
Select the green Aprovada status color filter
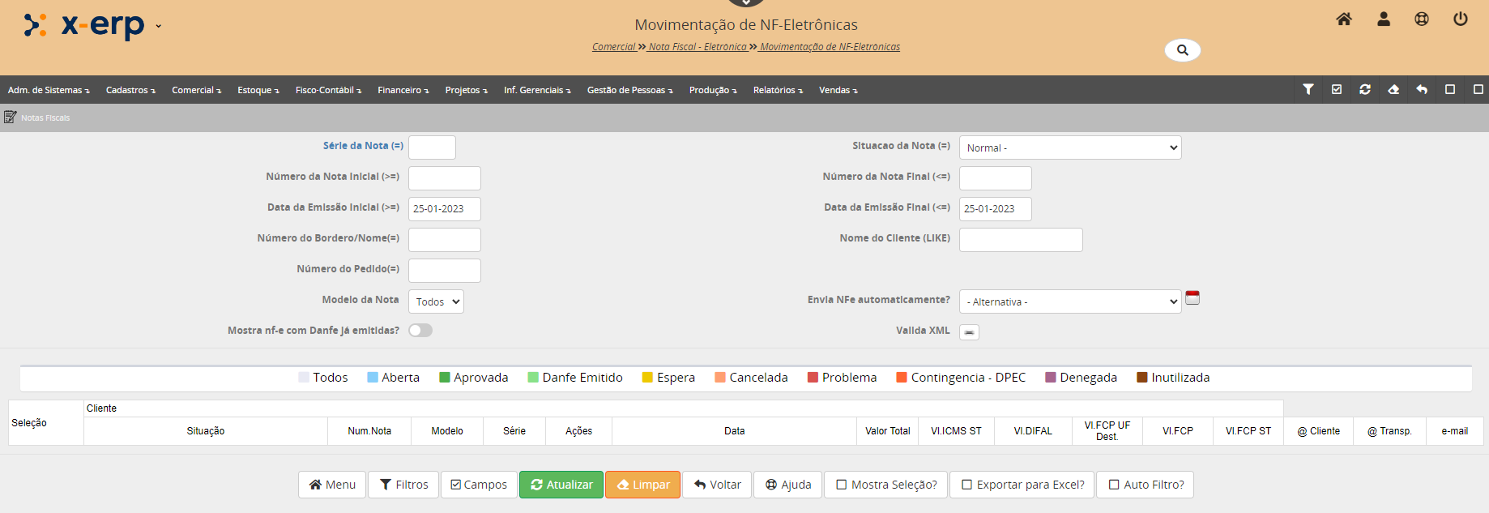pyautogui.click(x=473, y=378)
